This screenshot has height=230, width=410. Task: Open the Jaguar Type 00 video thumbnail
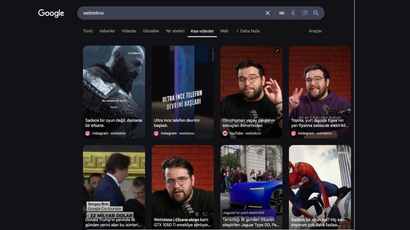(251, 181)
